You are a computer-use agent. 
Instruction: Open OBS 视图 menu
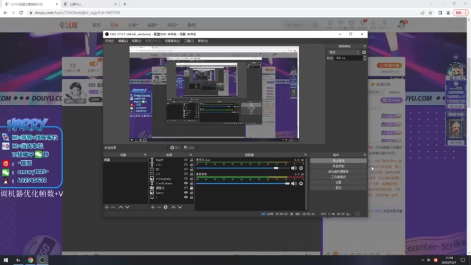(136, 41)
